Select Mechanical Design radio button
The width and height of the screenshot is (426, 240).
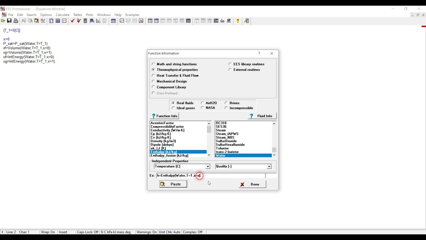point(153,81)
